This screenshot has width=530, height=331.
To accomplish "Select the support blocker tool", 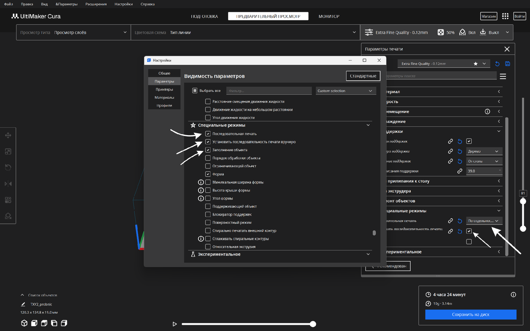I will click(8, 216).
